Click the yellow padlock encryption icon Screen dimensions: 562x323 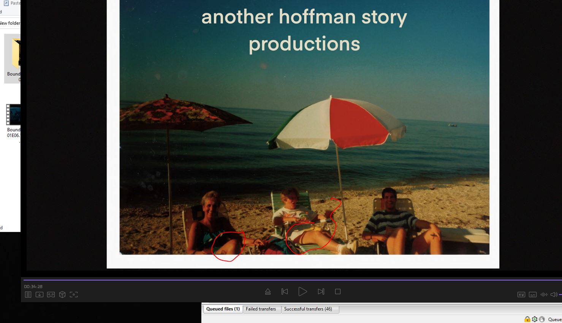pos(527,319)
